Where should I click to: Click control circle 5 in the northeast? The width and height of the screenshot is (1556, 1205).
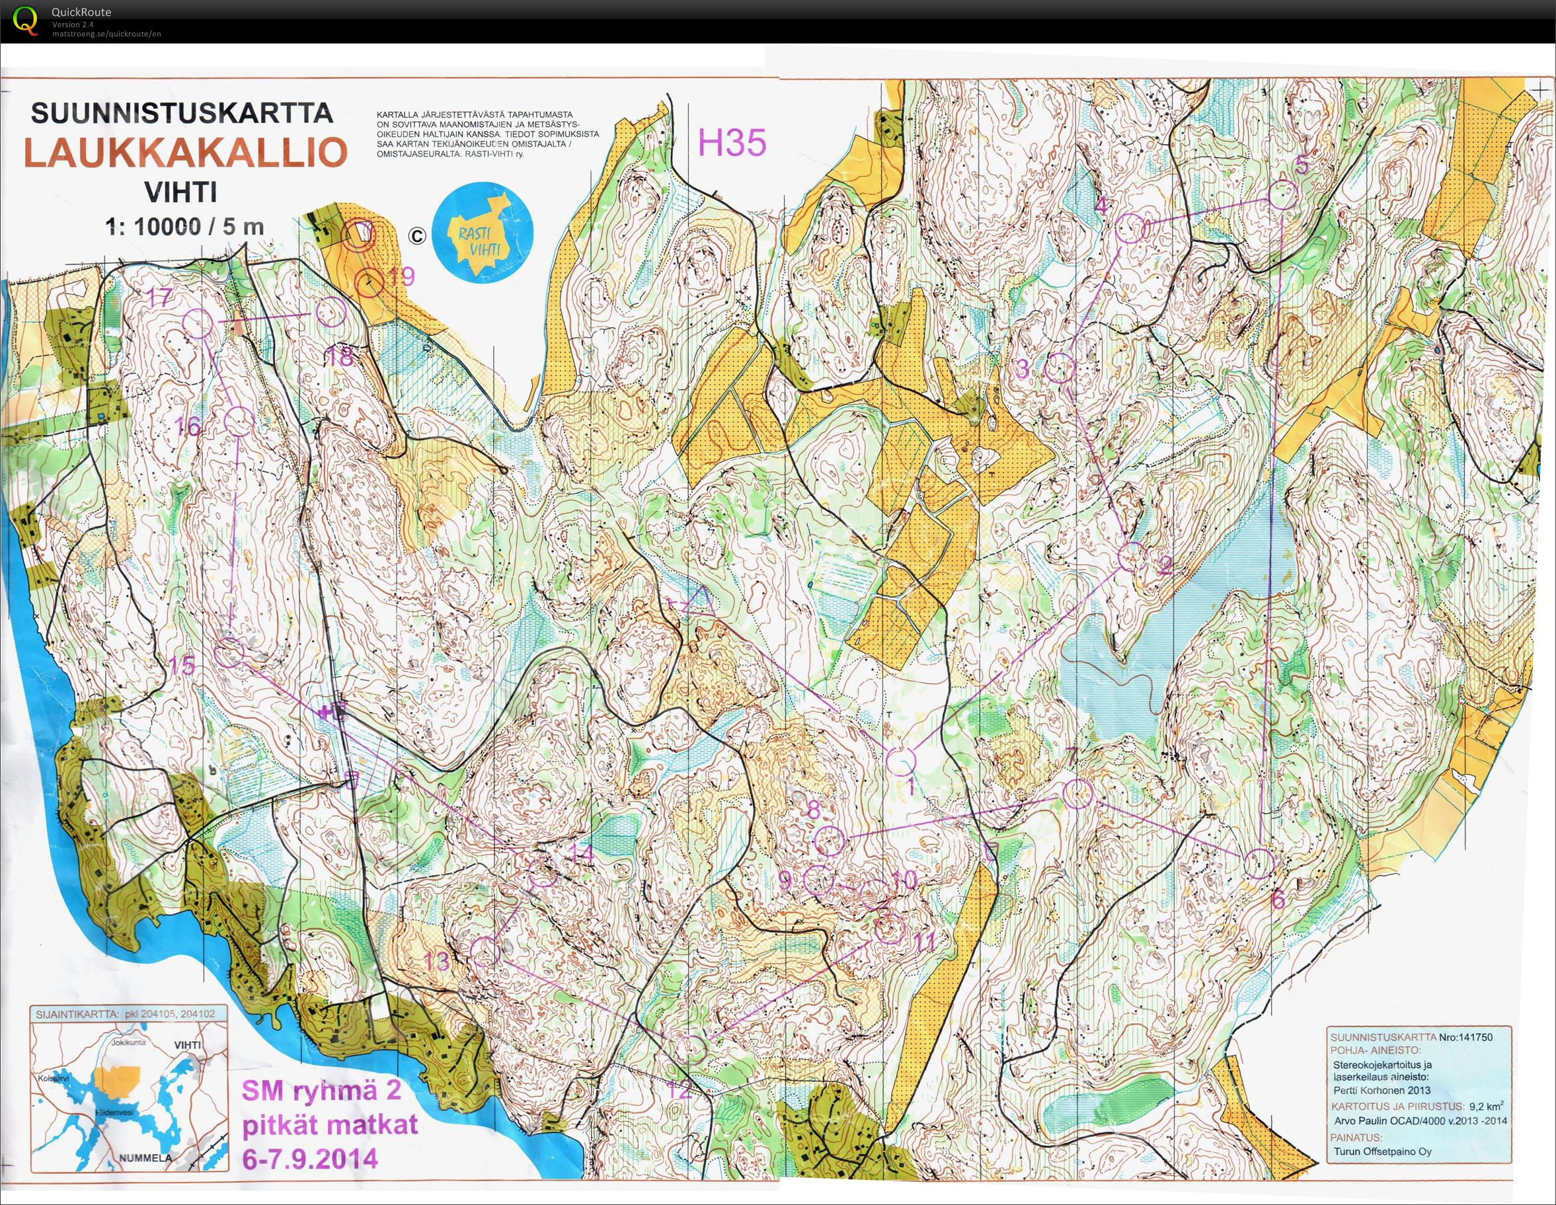(1283, 194)
